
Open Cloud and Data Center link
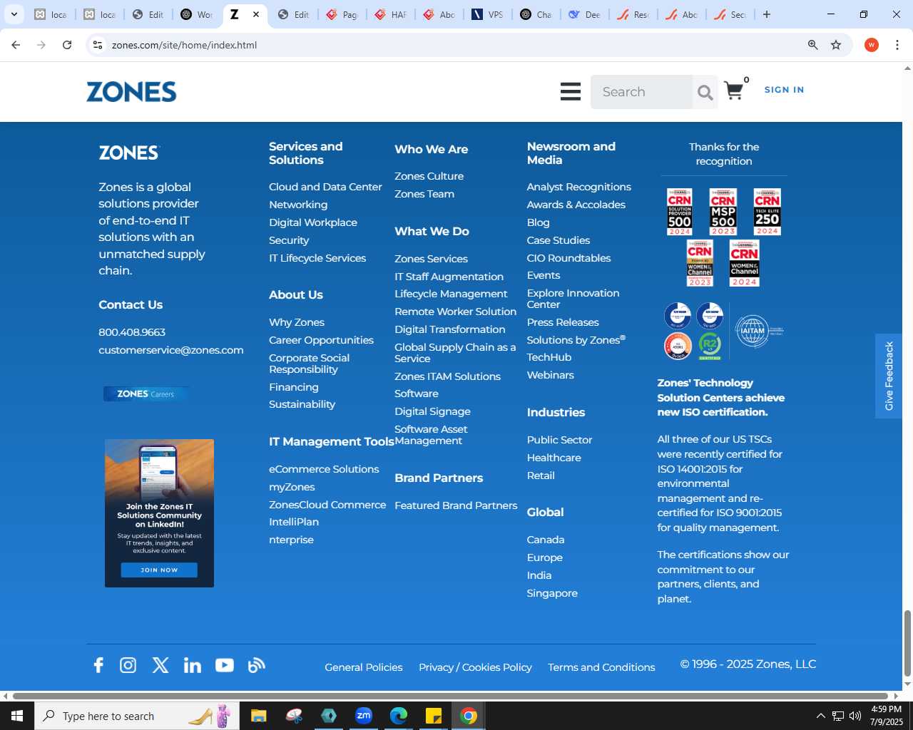(x=325, y=187)
